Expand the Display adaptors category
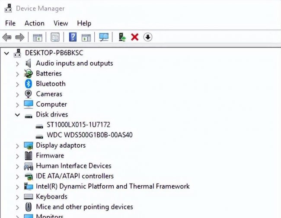 17,146
